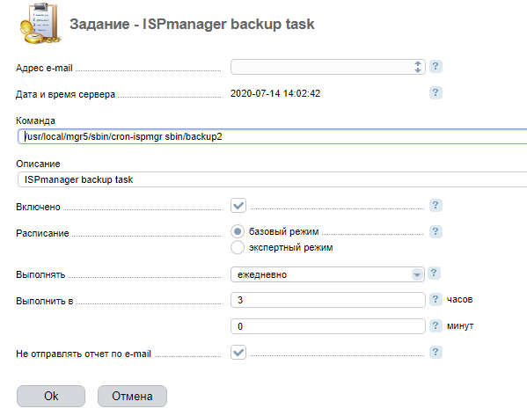Click the help icon next to Выполнять dropdown
The width and height of the screenshot is (527, 416).
point(434,274)
